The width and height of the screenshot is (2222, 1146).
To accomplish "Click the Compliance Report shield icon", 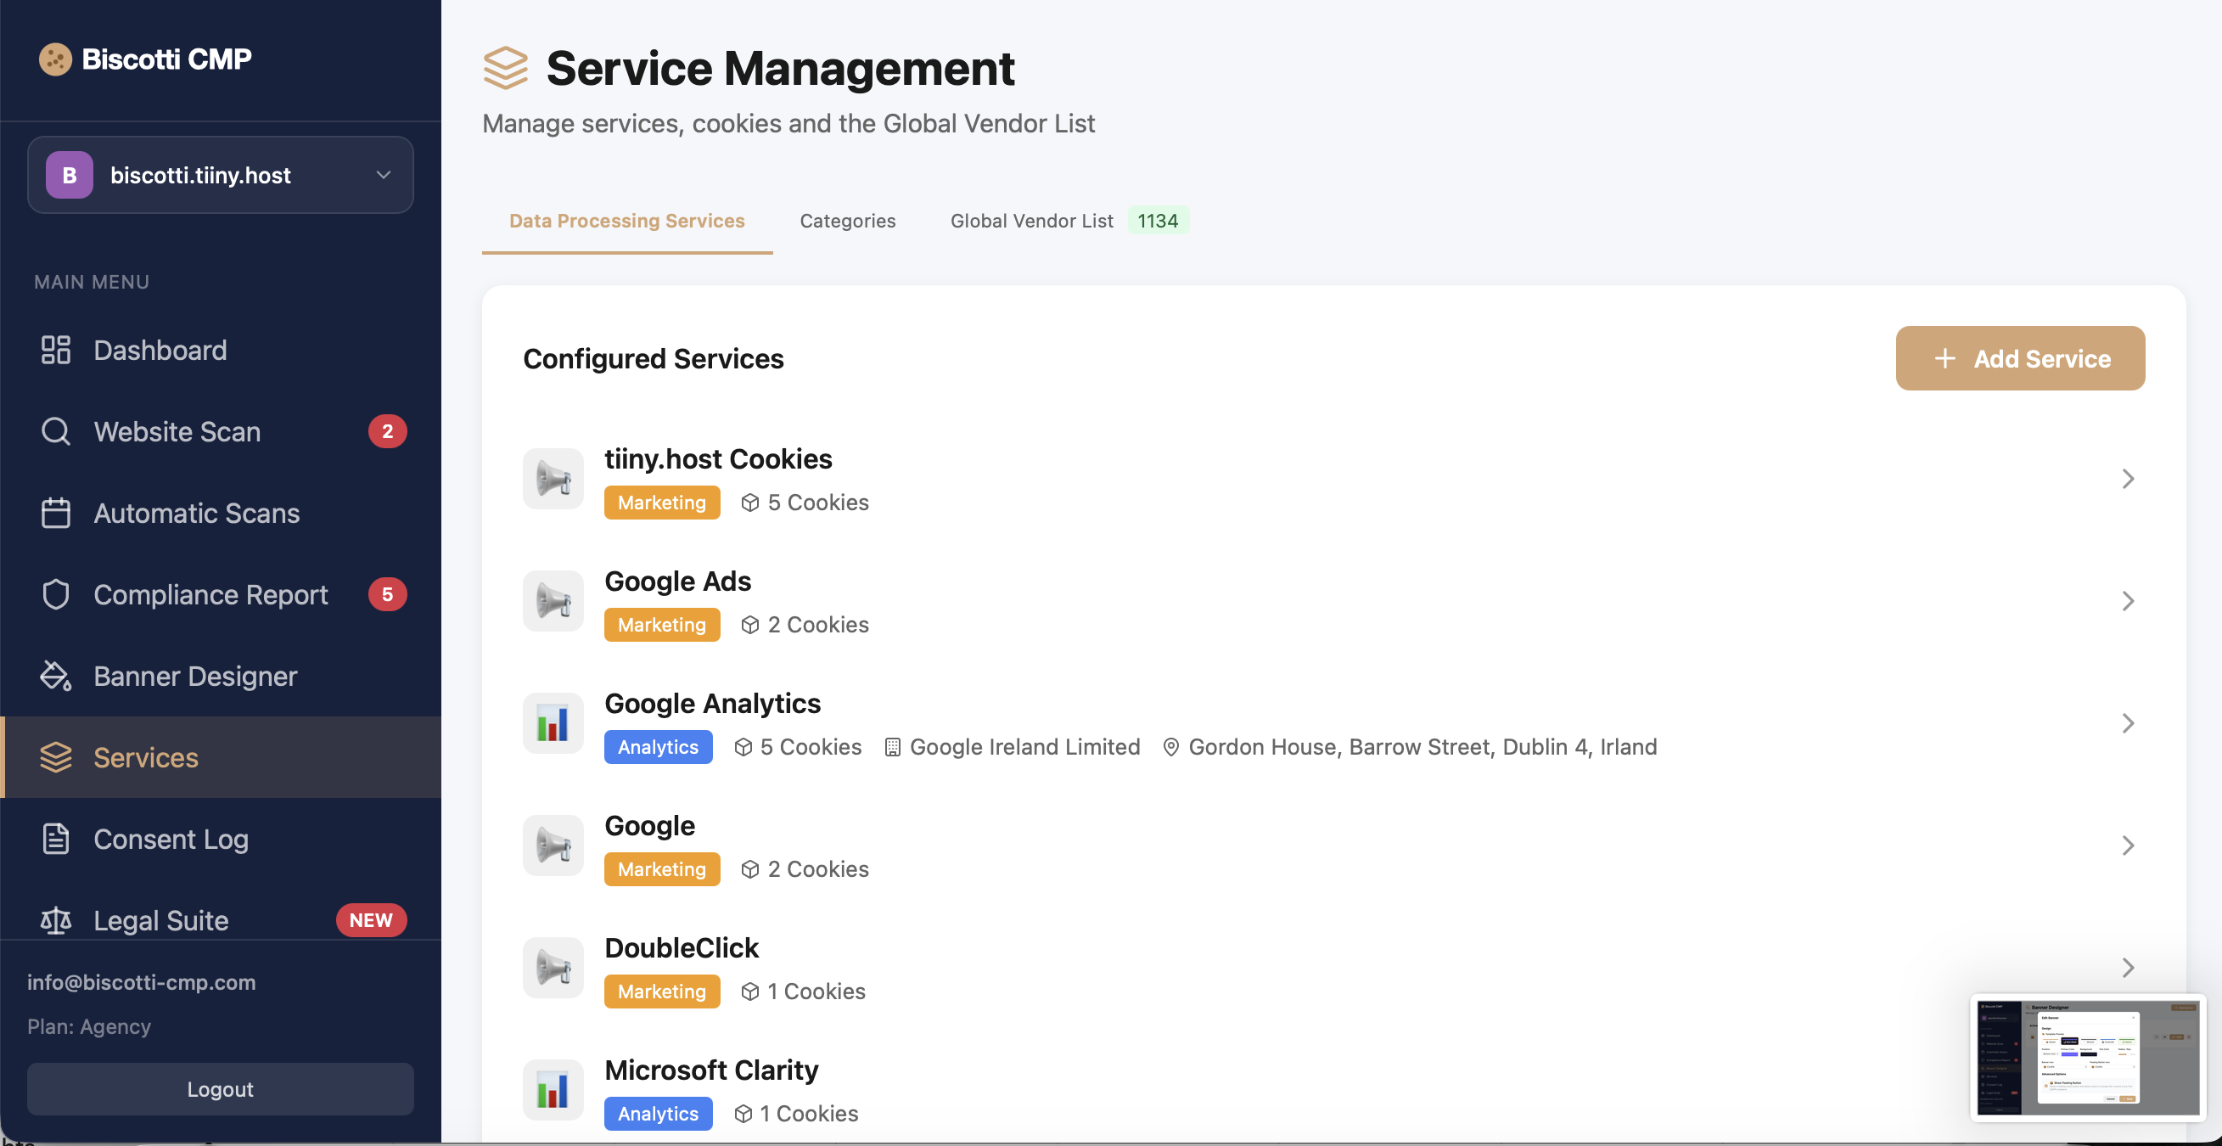I will (55, 594).
